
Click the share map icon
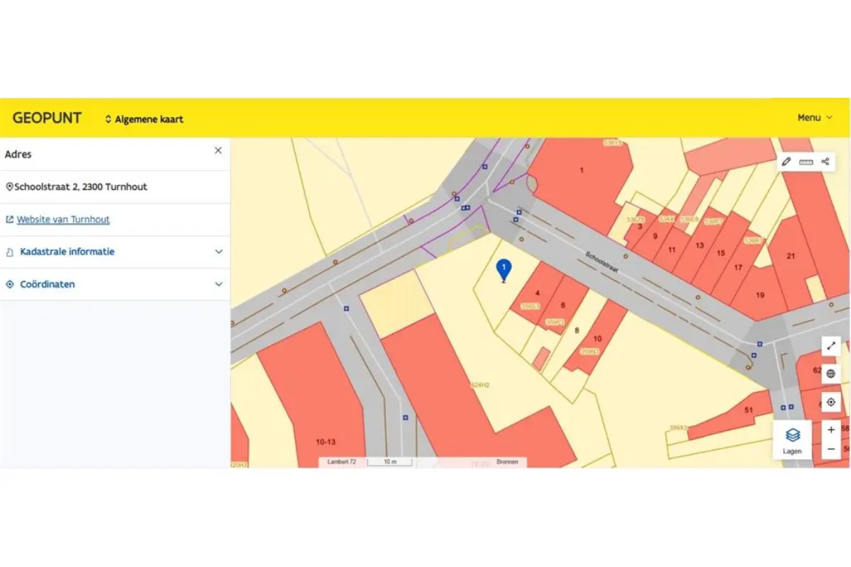pyautogui.click(x=825, y=162)
